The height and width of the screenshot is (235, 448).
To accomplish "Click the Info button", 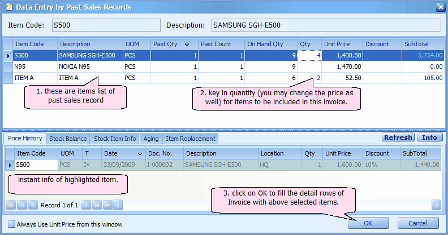I will tap(429, 138).
